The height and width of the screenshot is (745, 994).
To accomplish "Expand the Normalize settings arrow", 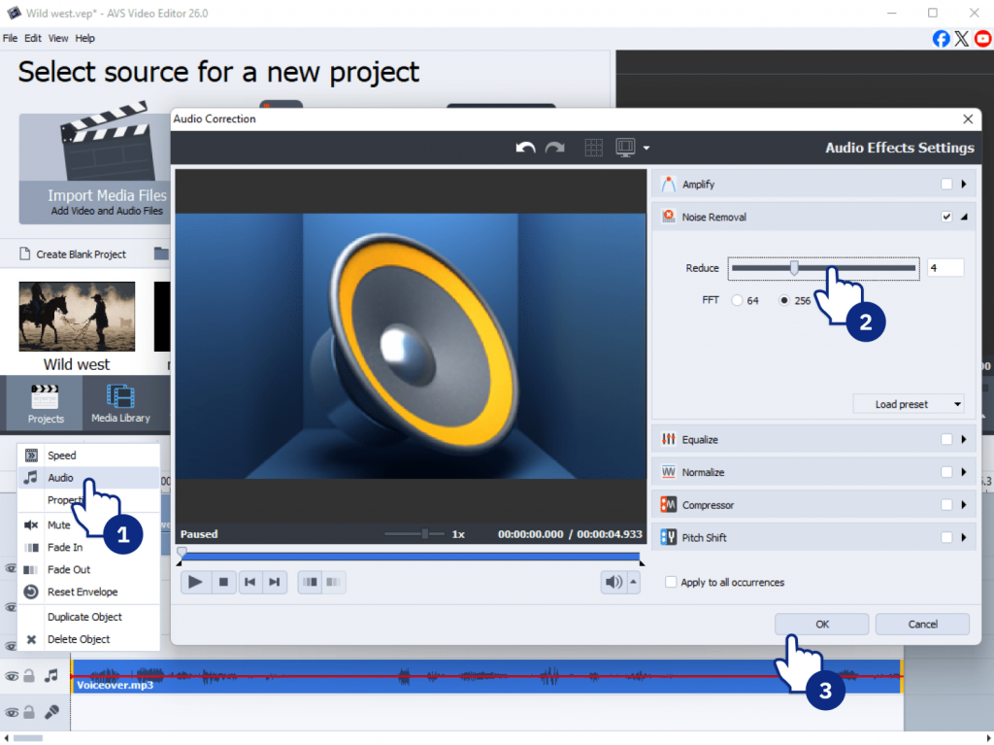I will 964,472.
